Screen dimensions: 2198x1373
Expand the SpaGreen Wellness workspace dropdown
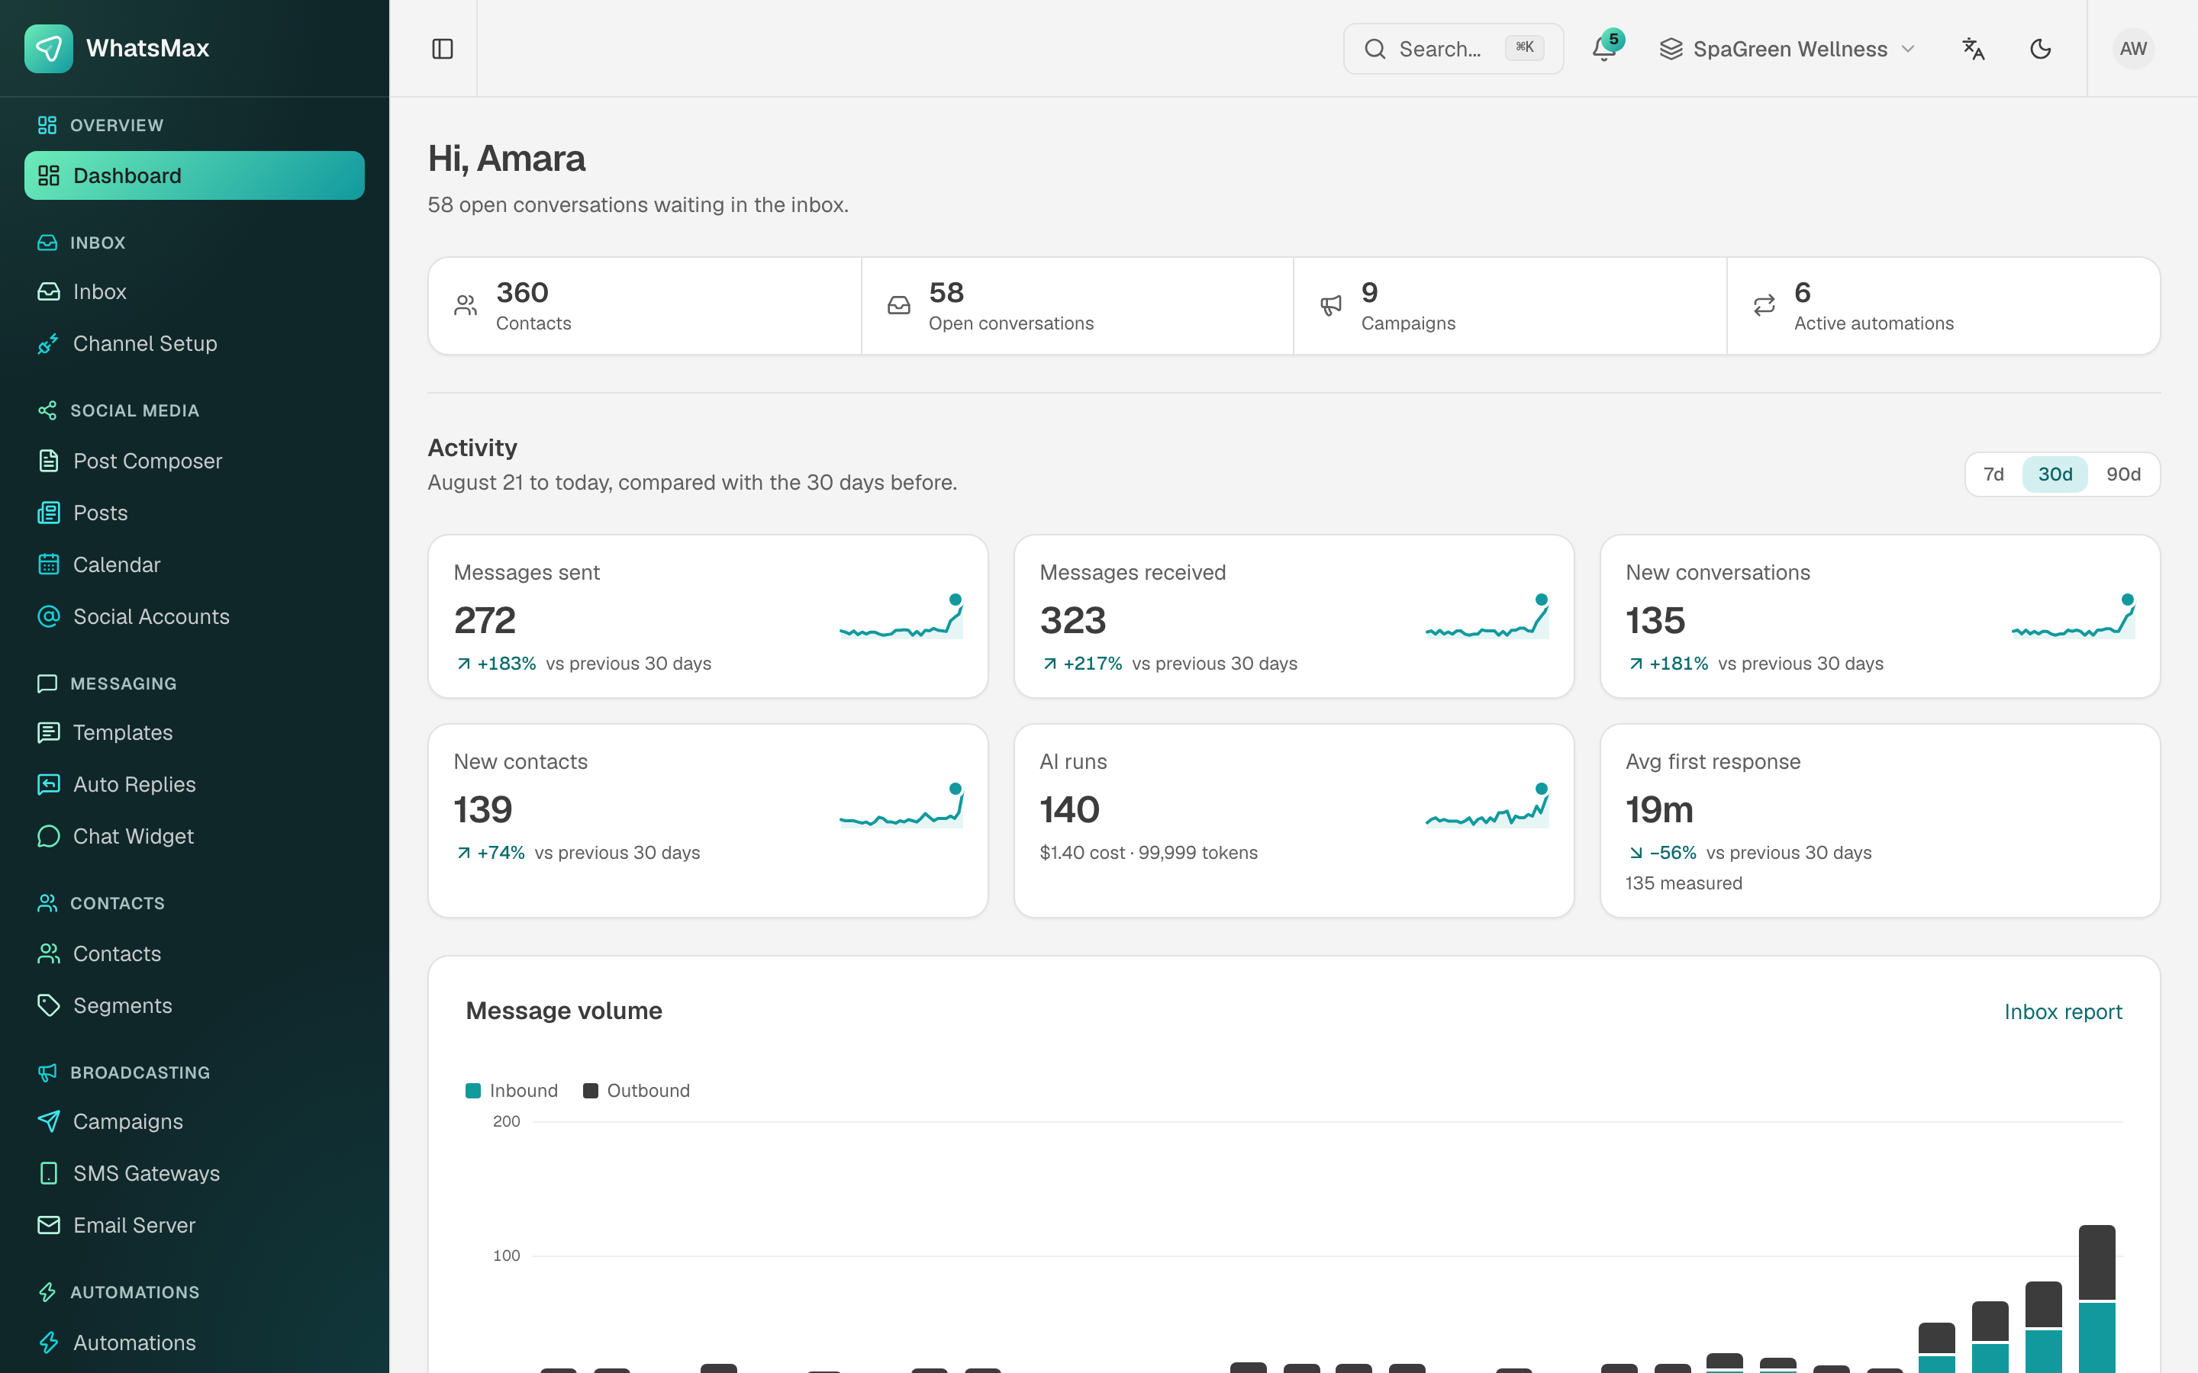1787,49
